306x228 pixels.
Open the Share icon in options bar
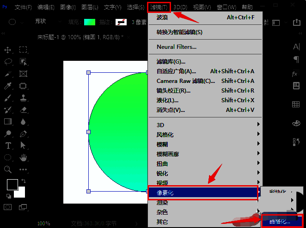click(296, 22)
